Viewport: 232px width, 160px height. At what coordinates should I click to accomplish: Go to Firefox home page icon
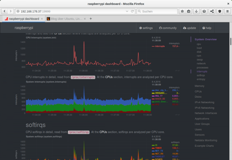coord(204,11)
